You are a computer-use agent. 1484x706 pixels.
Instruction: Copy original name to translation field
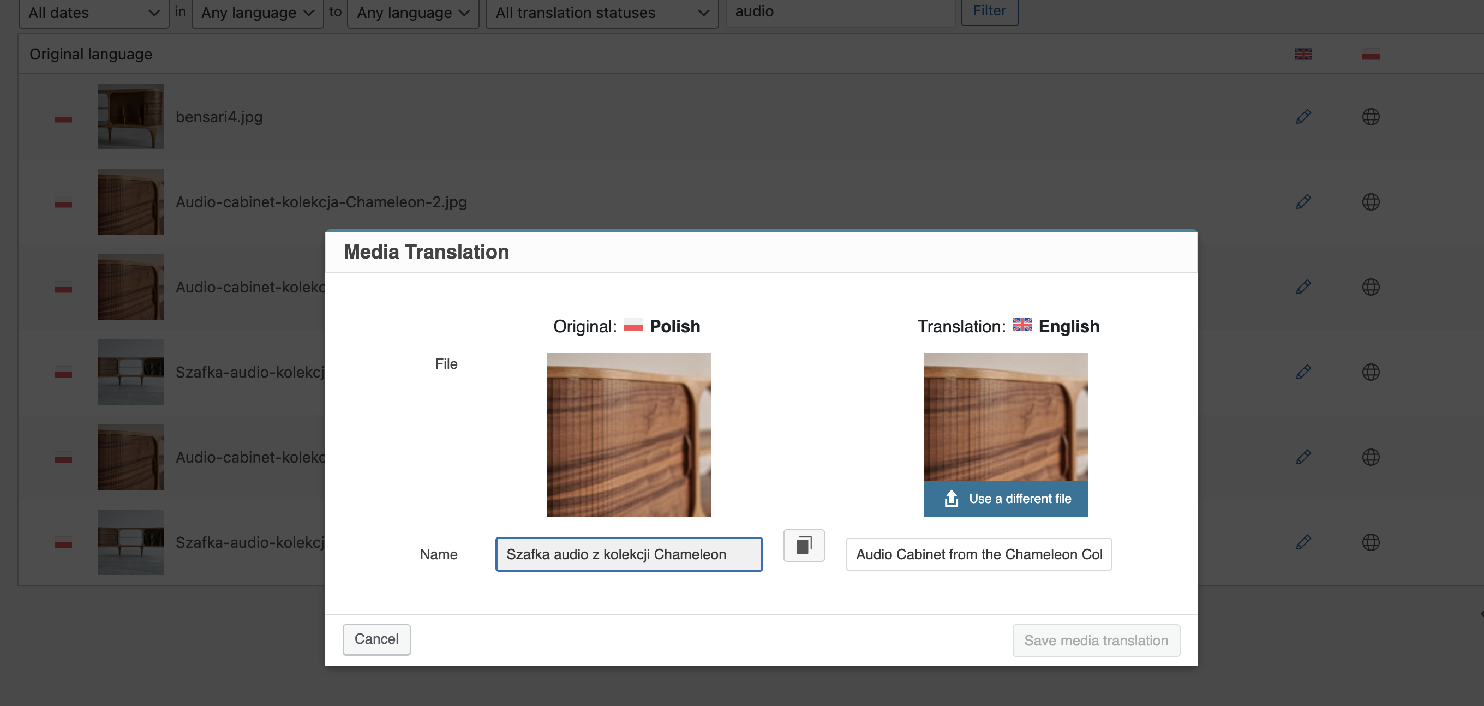(x=804, y=545)
